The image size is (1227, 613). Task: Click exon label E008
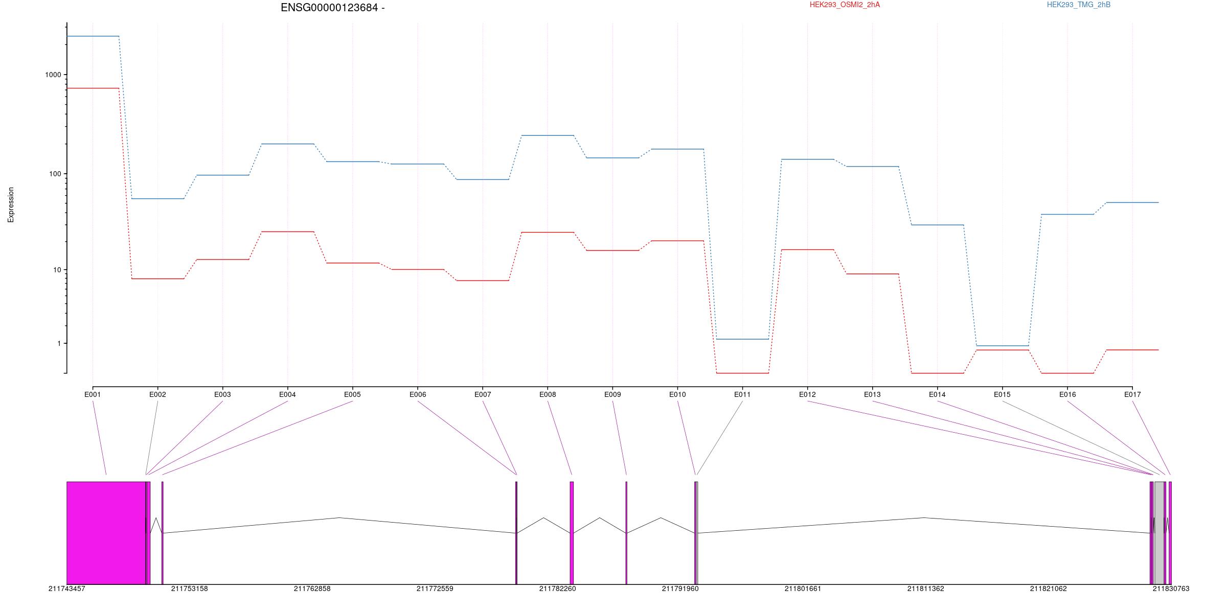click(x=548, y=394)
